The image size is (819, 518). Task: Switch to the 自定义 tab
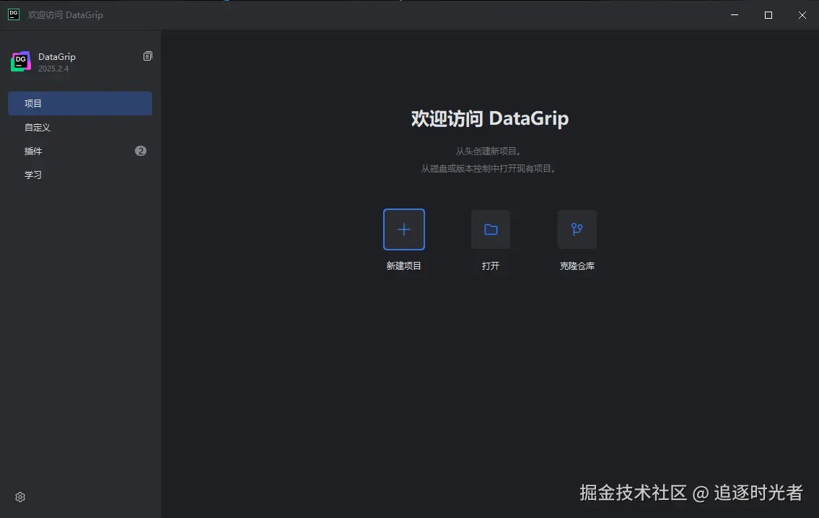click(x=80, y=128)
